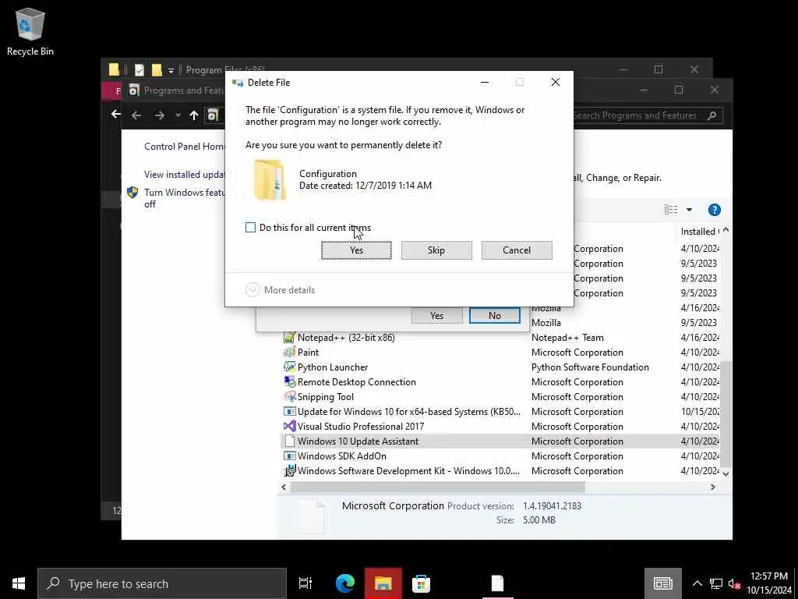Viewport: 798px width, 599px height.
Task: Go forward in Programs and Features window
Action: point(159,115)
